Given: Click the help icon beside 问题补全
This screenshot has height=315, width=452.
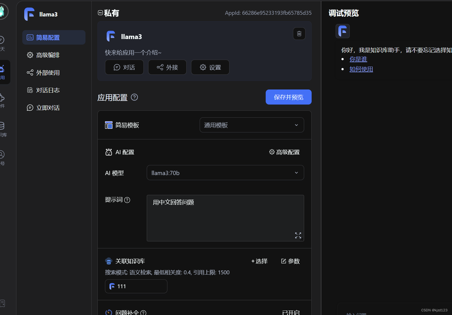Looking at the screenshot, I should (x=143, y=313).
